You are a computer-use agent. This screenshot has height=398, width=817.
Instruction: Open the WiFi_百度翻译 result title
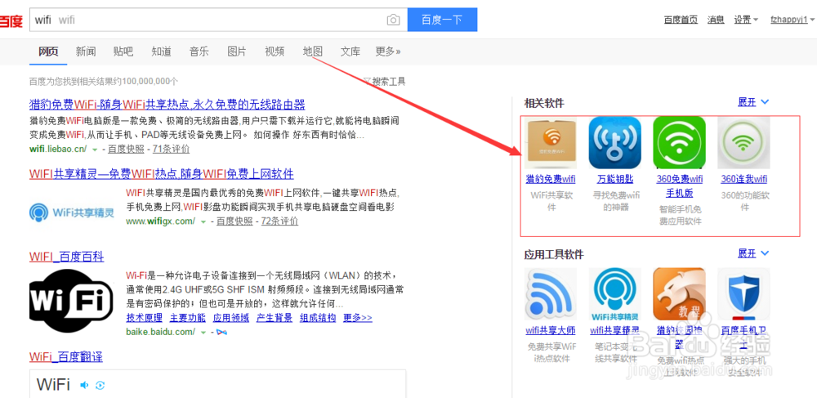66,356
